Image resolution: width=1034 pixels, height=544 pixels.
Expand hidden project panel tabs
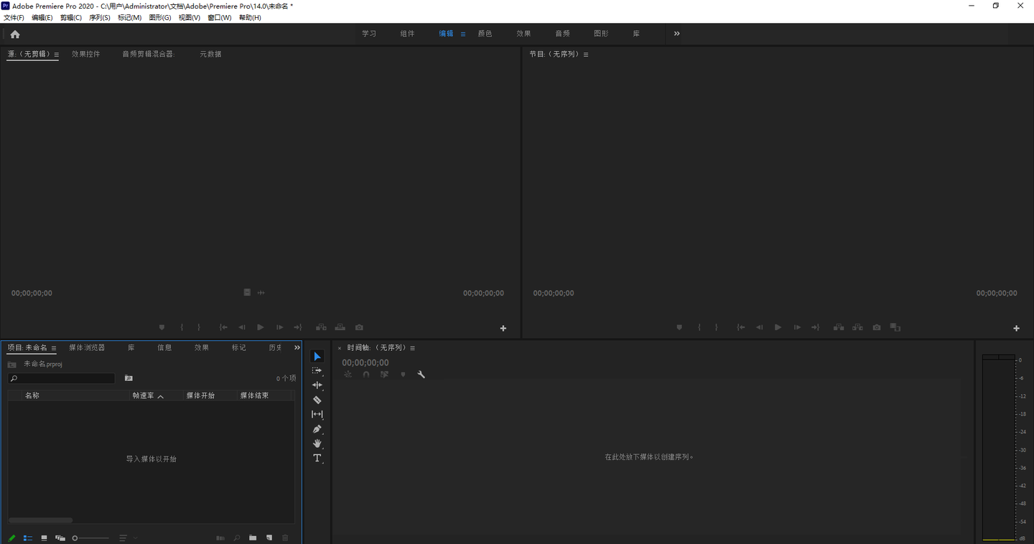pyautogui.click(x=297, y=347)
